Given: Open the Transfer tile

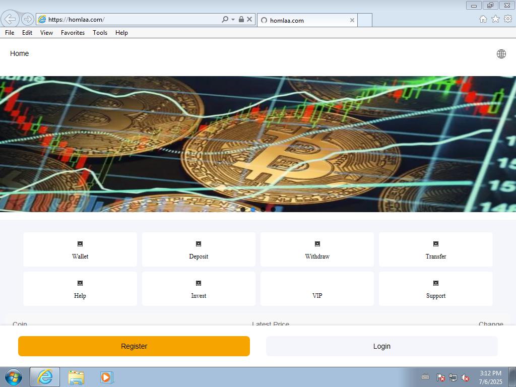Looking at the screenshot, I should coord(435,249).
